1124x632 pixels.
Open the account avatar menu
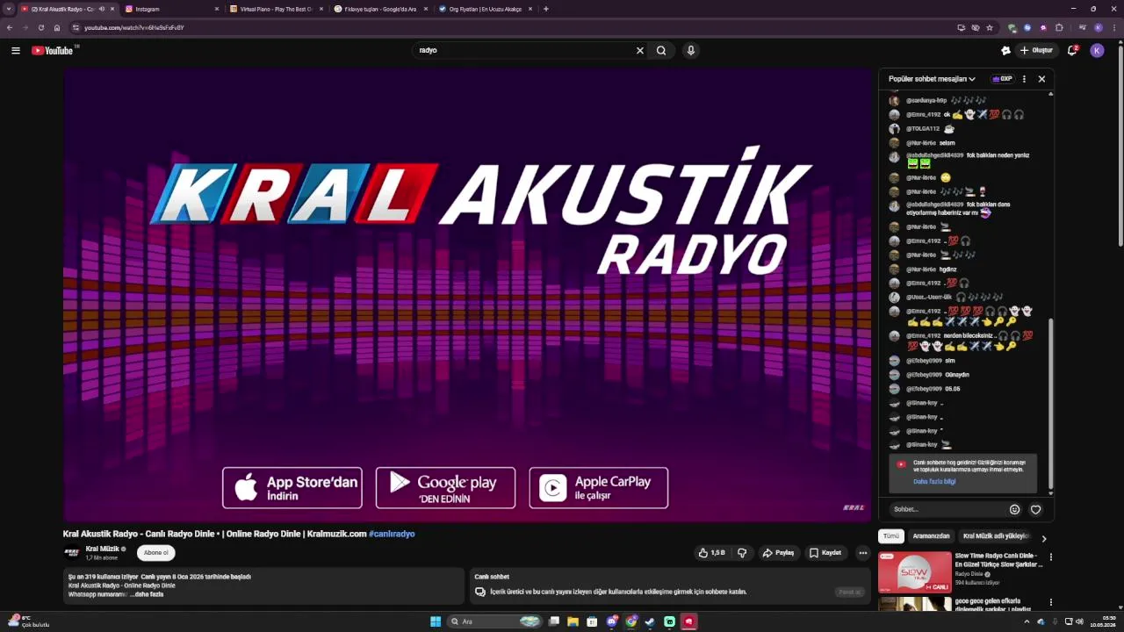pyautogui.click(x=1097, y=50)
